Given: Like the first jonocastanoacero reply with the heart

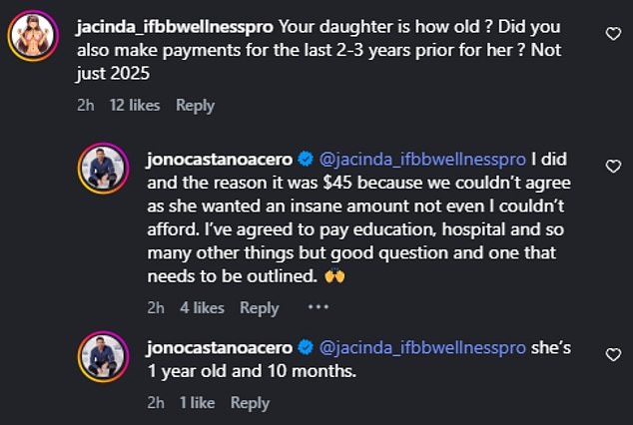Looking at the screenshot, I should (613, 167).
